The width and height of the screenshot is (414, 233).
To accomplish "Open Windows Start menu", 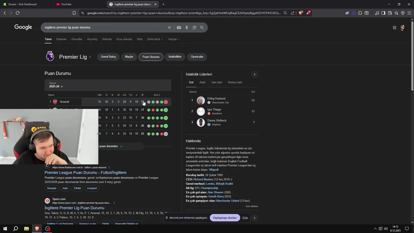I will 5,229.
